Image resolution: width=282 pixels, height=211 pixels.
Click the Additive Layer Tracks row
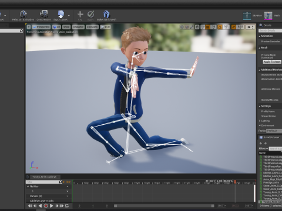49,200
